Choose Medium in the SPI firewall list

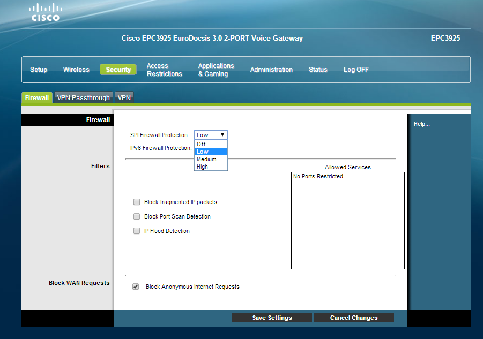[x=211, y=159]
